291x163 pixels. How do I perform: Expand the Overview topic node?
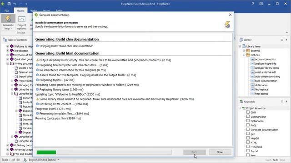coord(8,55)
